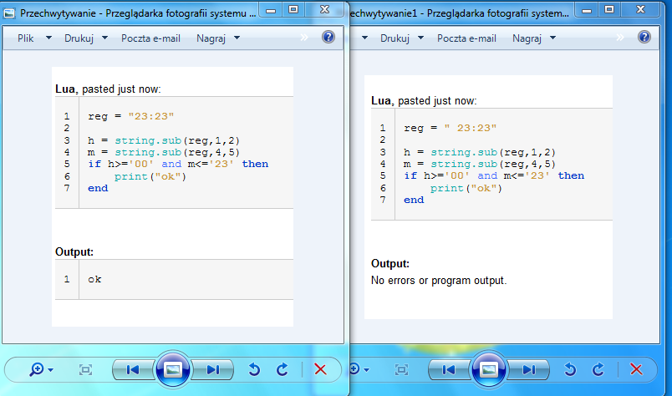The width and height of the screenshot is (672, 396).
Task: Start slideshow in the left viewer
Action: coord(173,369)
